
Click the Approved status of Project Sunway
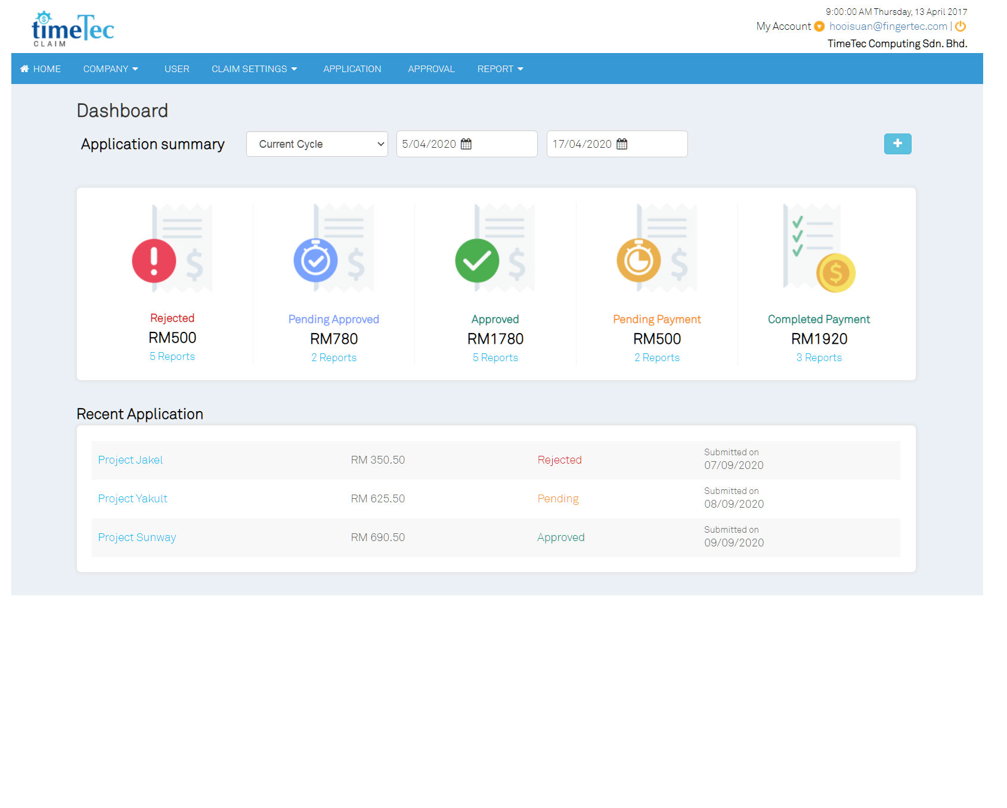[561, 537]
